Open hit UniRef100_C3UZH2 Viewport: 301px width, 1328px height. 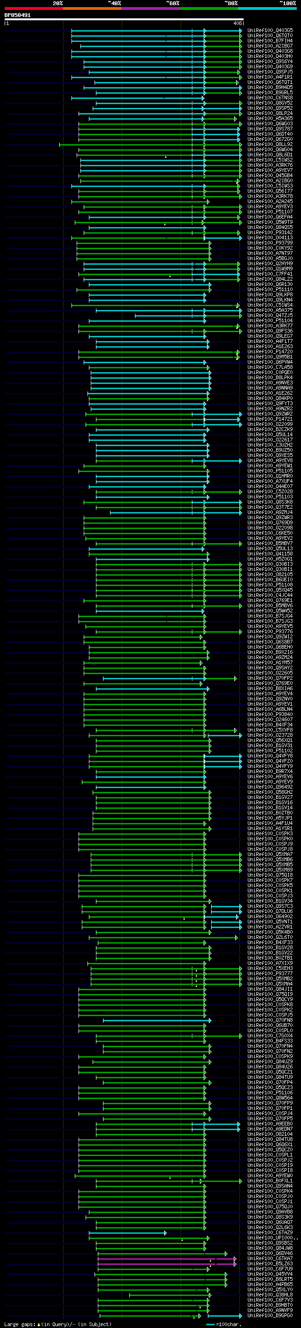(270, 445)
